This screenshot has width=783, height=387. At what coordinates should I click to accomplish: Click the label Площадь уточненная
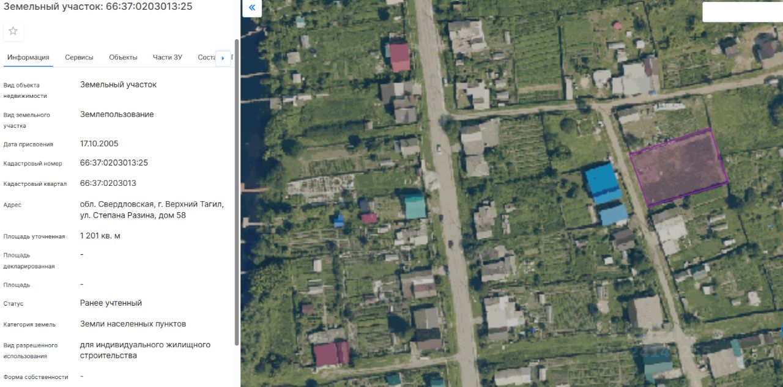point(34,237)
